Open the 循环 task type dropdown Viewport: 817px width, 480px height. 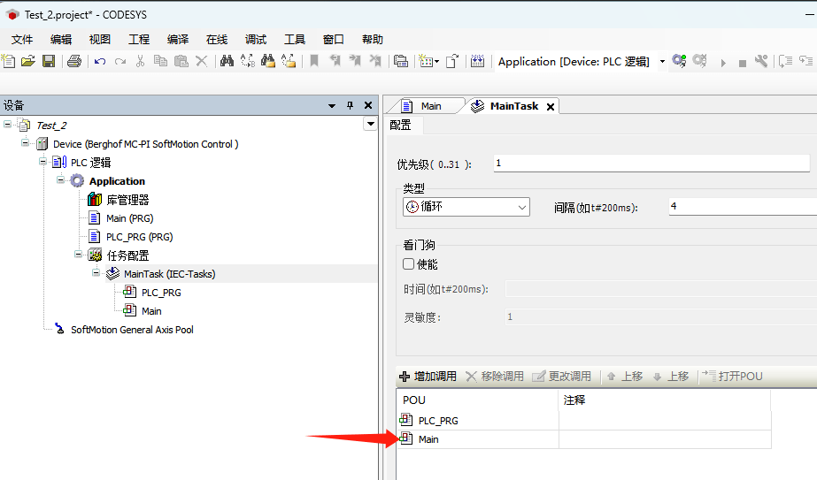(521, 207)
